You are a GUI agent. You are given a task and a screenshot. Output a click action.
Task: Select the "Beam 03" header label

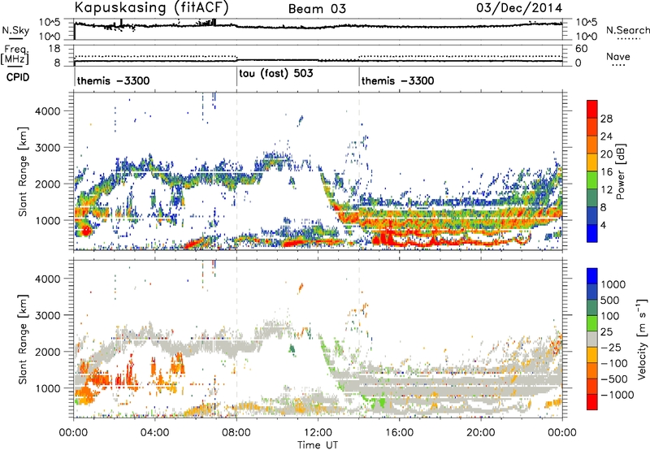tap(317, 9)
